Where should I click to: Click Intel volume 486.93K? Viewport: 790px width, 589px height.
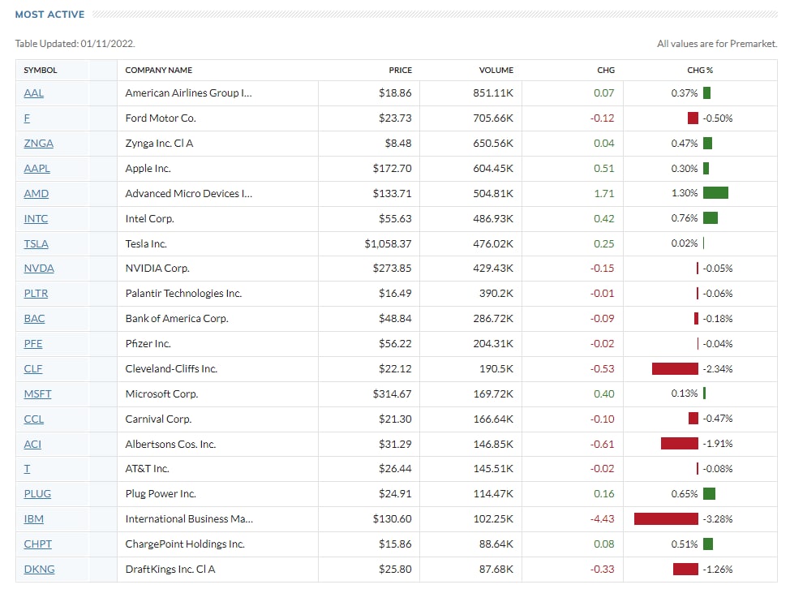(x=493, y=219)
